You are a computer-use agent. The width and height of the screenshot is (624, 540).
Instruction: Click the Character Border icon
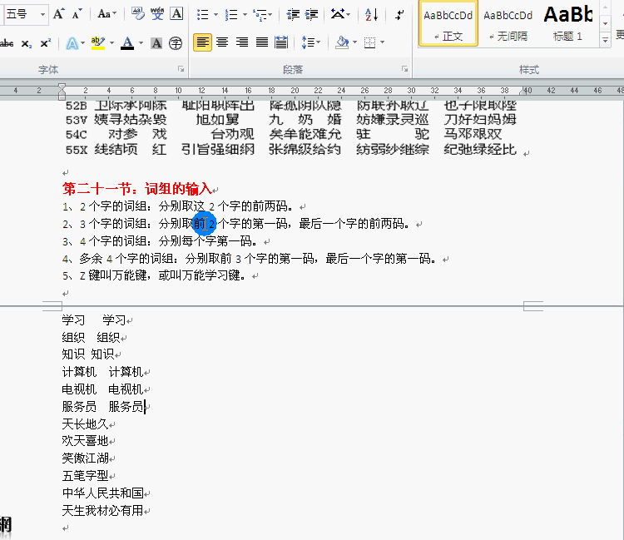click(176, 14)
